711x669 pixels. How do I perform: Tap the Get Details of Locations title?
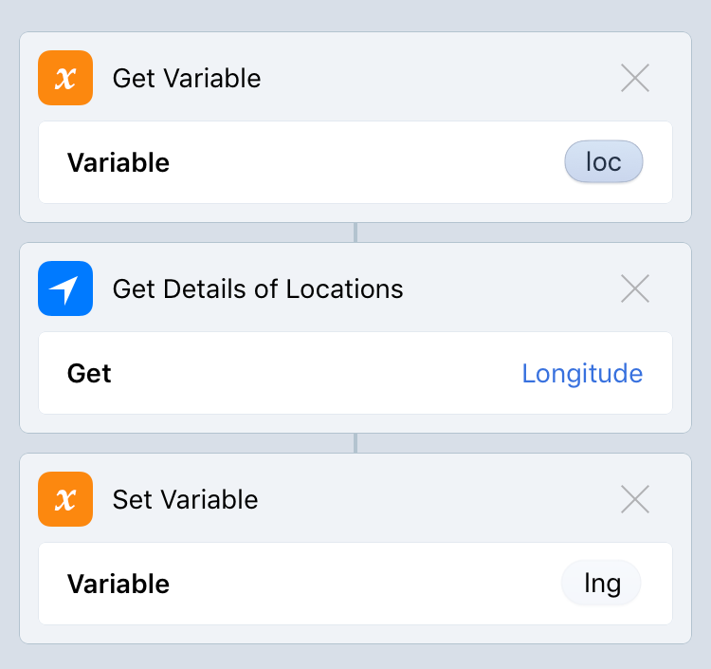(x=258, y=288)
